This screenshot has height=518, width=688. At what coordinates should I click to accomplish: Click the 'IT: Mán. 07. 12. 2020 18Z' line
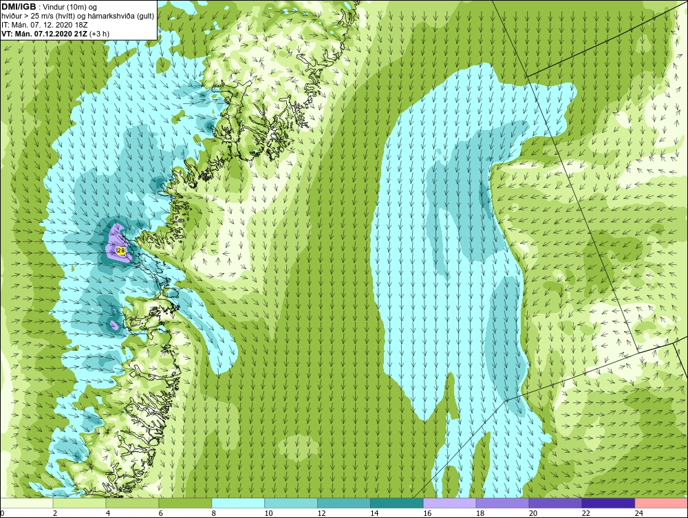coord(44,25)
